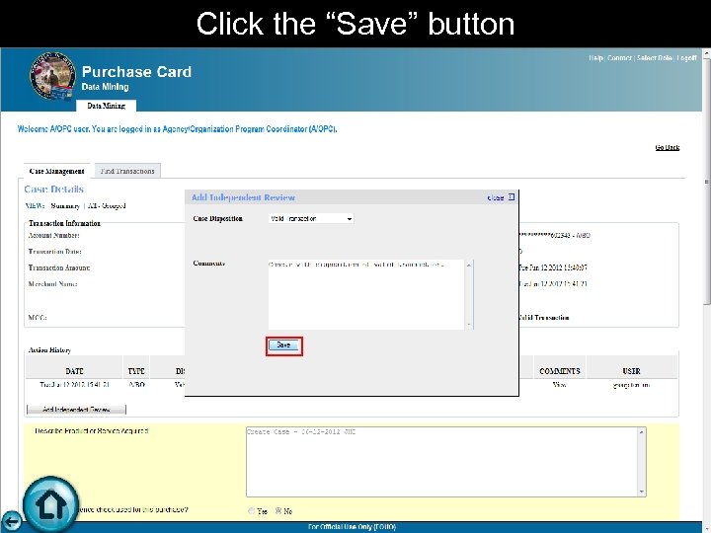
Task: Click the Go Back link
Action: point(667,147)
